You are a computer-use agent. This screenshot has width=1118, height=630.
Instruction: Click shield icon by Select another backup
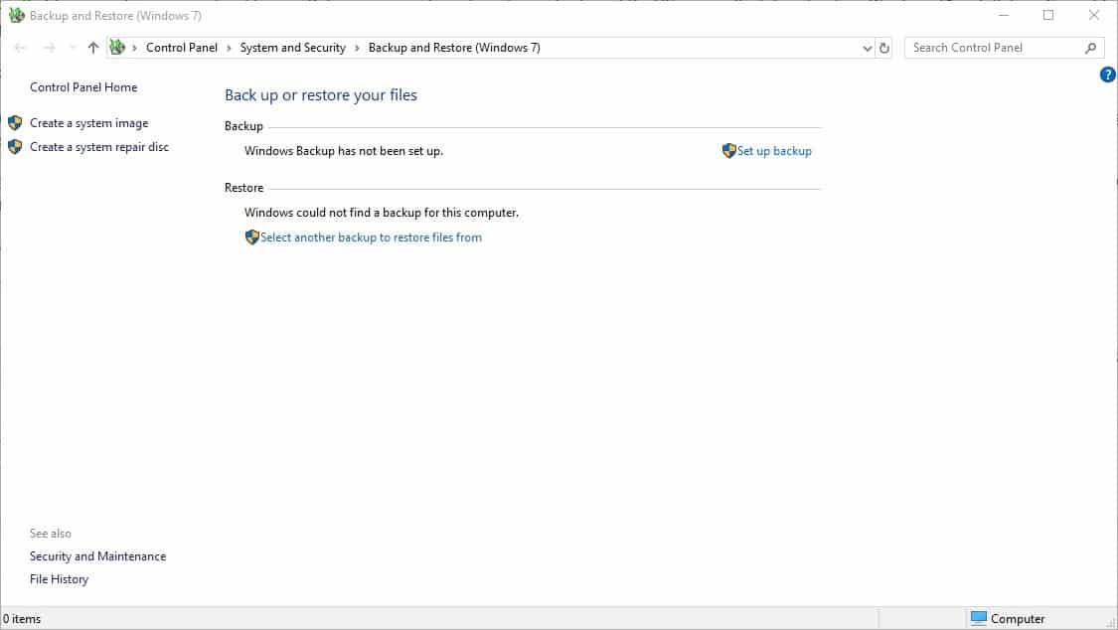(x=251, y=236)
